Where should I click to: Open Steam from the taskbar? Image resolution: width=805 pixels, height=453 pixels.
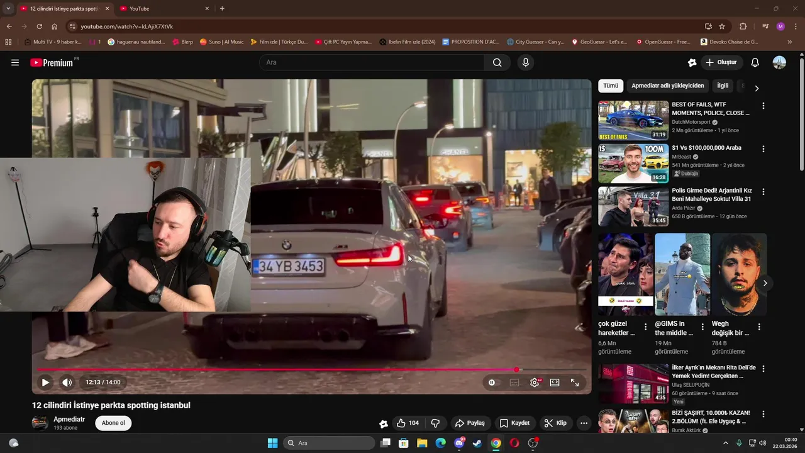click(477, 443)
